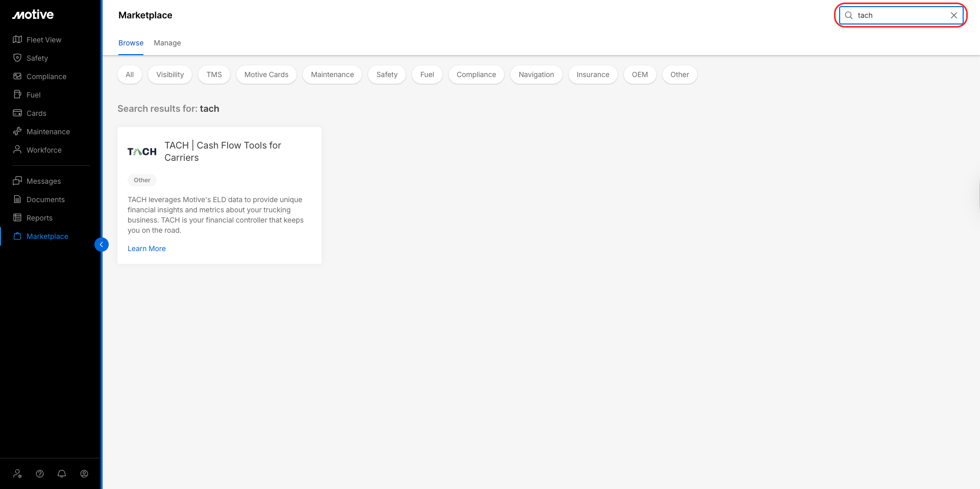
Task: Filter by Navigation category
Action: (x=536, y=75)
